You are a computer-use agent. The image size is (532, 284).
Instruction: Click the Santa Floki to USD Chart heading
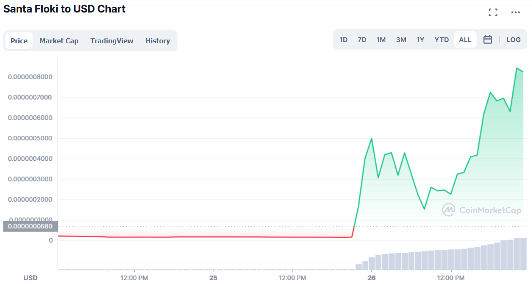click(65, 9)
